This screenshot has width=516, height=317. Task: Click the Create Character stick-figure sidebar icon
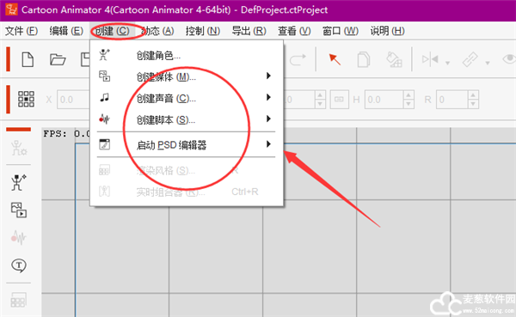(x=18, y=182)
